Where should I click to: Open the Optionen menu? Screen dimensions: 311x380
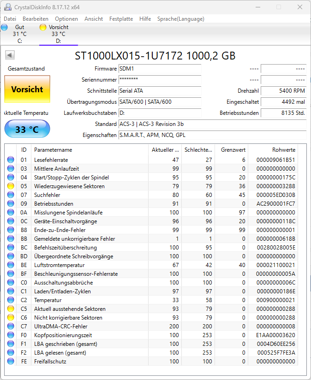66,18
